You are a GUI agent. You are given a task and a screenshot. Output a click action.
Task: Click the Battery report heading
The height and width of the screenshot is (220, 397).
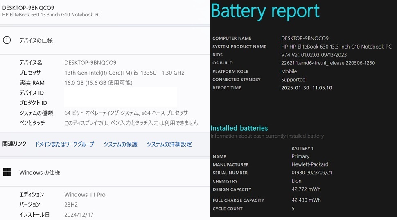tap(265, 11)
